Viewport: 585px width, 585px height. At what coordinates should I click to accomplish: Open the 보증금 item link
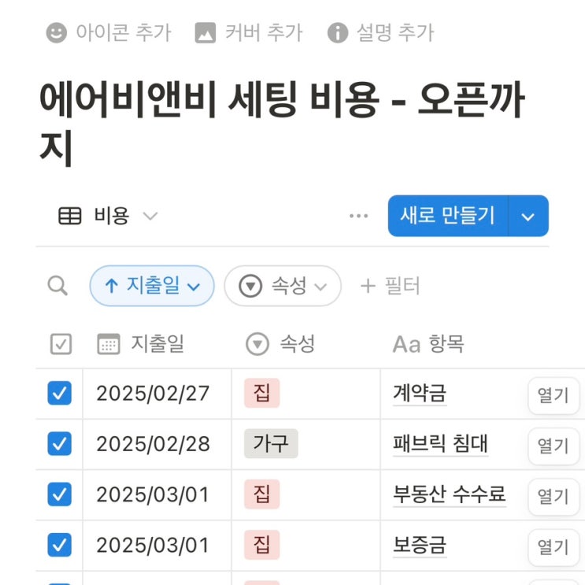[x=420, y=545]
